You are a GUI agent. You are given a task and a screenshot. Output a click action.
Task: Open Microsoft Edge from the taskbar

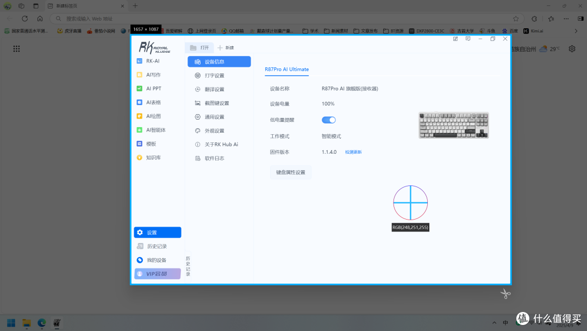click(x=41, y=323)
